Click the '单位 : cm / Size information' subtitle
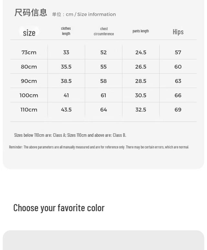The height and width of the screenshot is (250, 207). coord(84,14)
